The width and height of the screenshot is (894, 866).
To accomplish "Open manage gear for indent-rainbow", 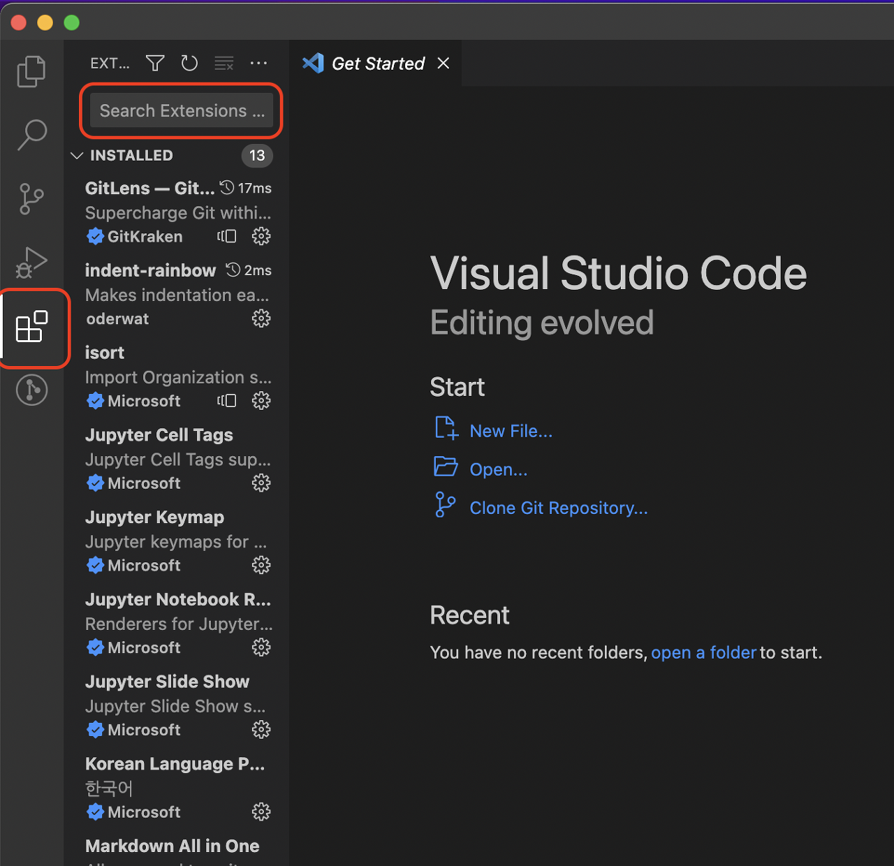I will click(x=261, y=318).
